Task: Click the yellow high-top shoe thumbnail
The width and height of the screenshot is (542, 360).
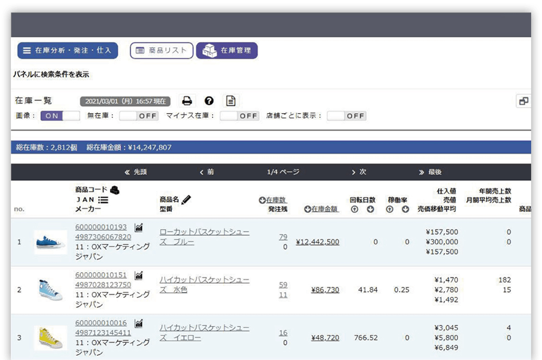Action: point(50,337)
